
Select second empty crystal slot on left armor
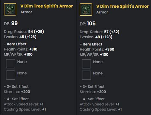pyautogui.click(x=11, y=75)
